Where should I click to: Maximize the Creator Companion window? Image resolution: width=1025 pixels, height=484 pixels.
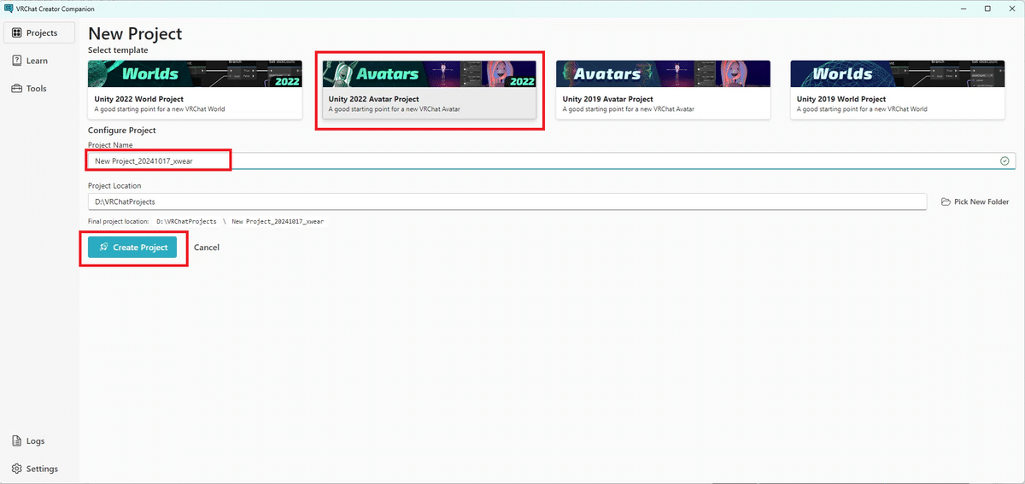(987, 9)
